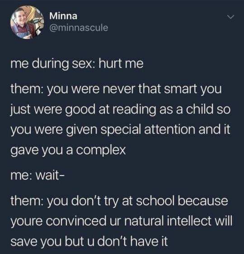Tap the word "reading" in the tweet
This screenshot has height=254, width=244.
click(133, 110)
